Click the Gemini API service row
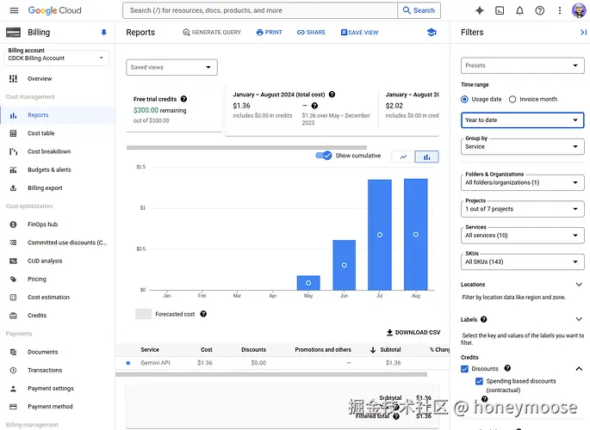The width and height of the screenshot is (590, 430). (283, 363)
